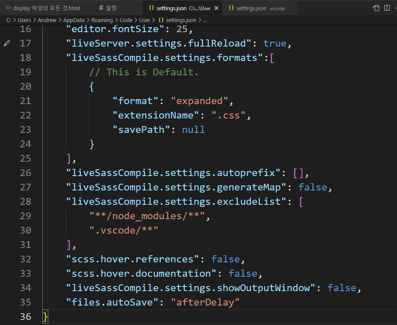Image resolution: width=397 pixels, height=325 pixels.
Task: Click "liveSassCompile.settings.formats" key
Action: (x=164, y=58)
